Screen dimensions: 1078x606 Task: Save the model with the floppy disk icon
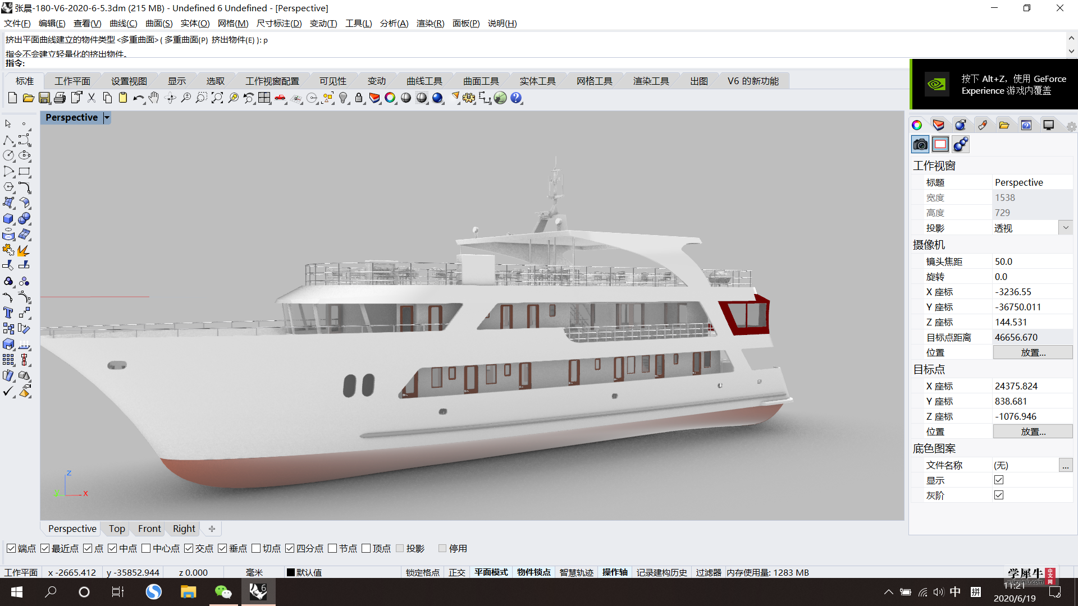44,98
